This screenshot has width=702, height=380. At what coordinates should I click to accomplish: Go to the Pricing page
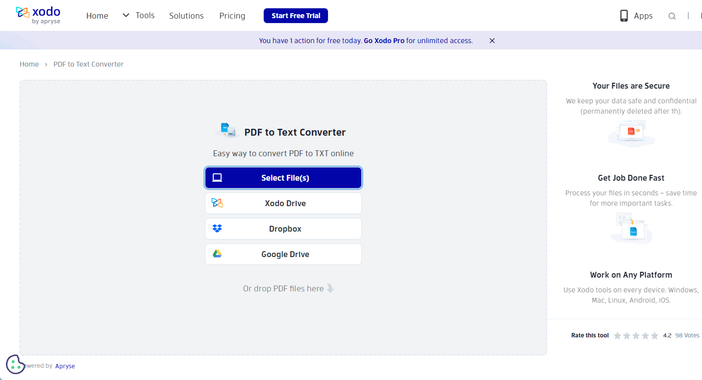tap(232, 16)
